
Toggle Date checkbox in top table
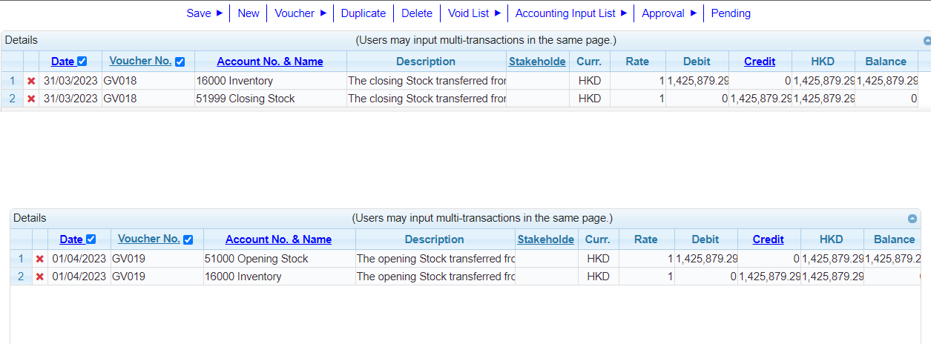point(82,62)
